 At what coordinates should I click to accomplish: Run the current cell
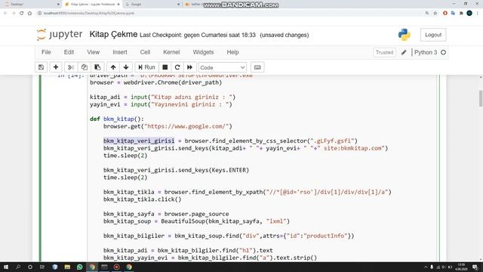coord(146,67)
